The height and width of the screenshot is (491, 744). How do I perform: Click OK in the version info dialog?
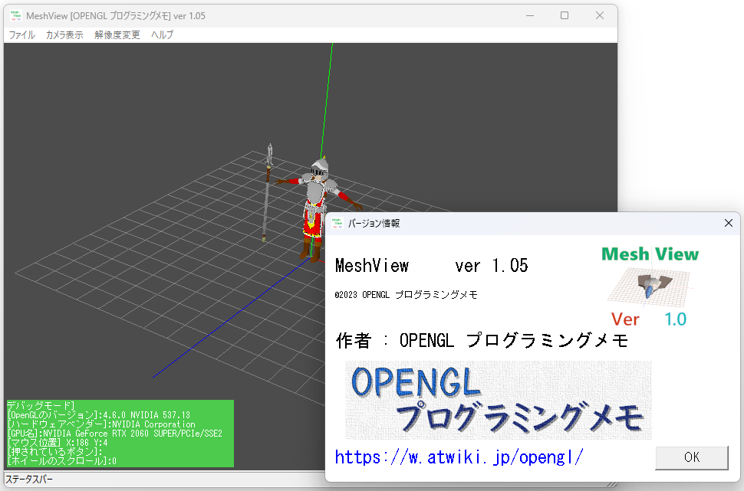[x=691, y=457]
